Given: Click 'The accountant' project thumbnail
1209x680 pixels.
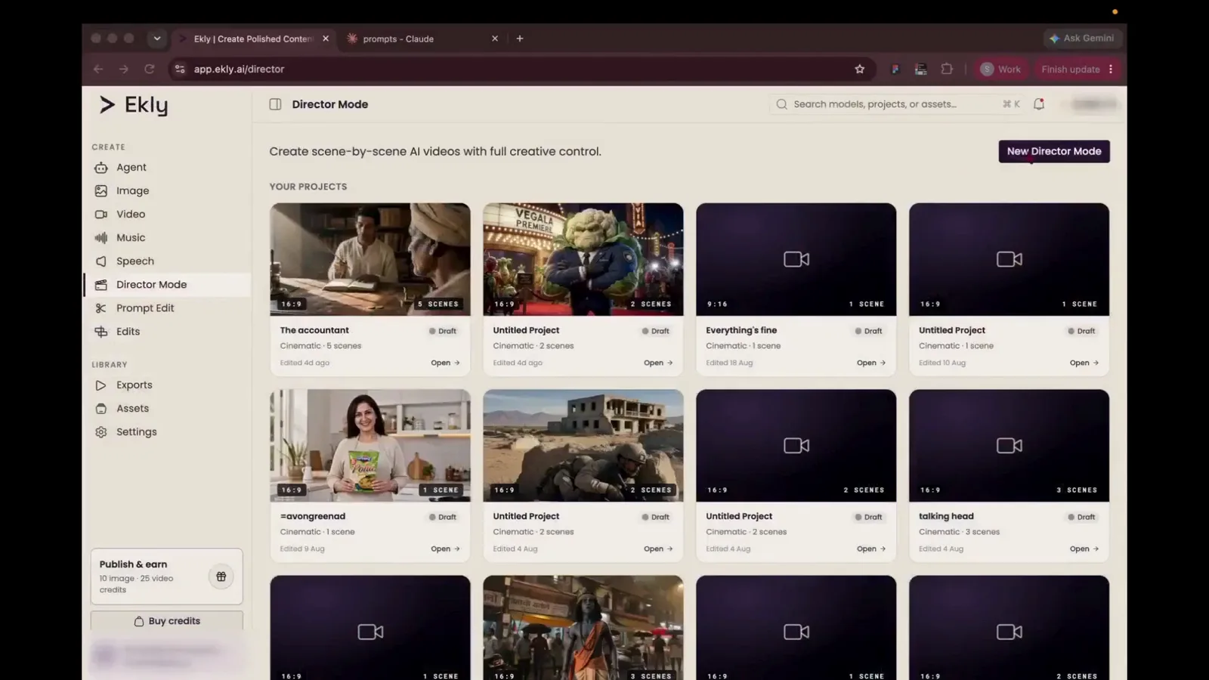Looking at the screenshot, I should [370, 259].
